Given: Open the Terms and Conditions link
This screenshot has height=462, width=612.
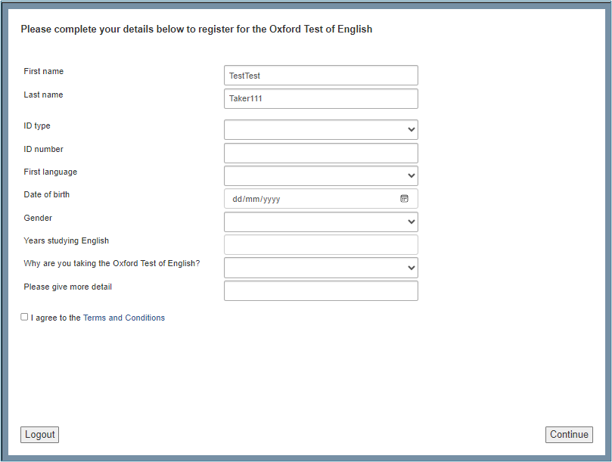Looking at the screenshot, I should [x=124, y=318].
